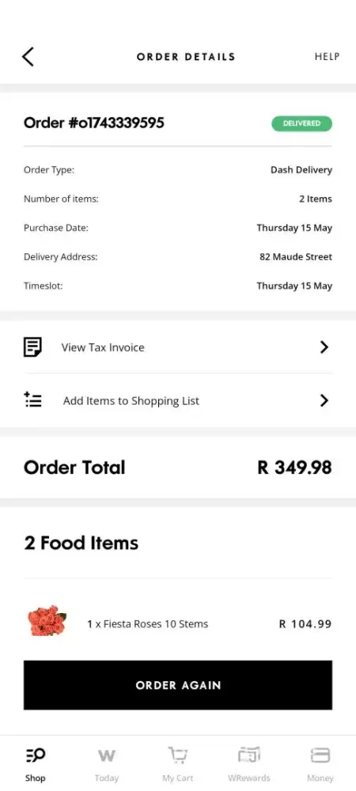Image resolution: width=356 pixels, height=791 pixels.
Task: Tap the ORDER AGAIN button
Action: coord(178,685)
